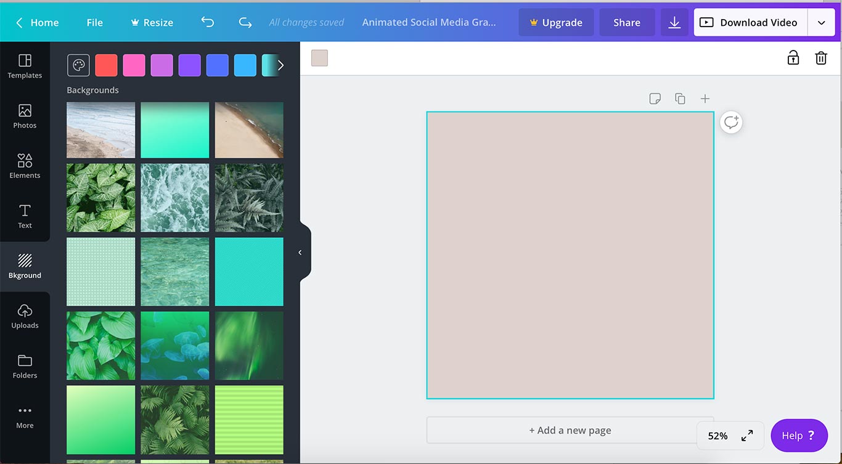Select the Bkground sidebar panel

point(25,266)
